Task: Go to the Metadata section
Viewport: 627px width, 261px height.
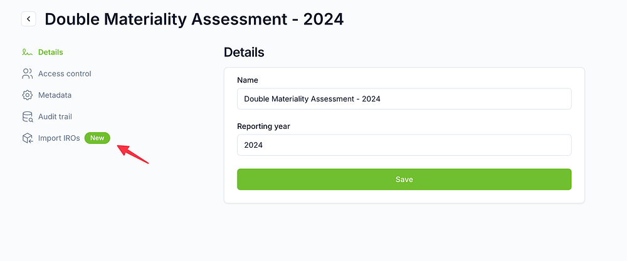Action: click(x=55, y=95)
